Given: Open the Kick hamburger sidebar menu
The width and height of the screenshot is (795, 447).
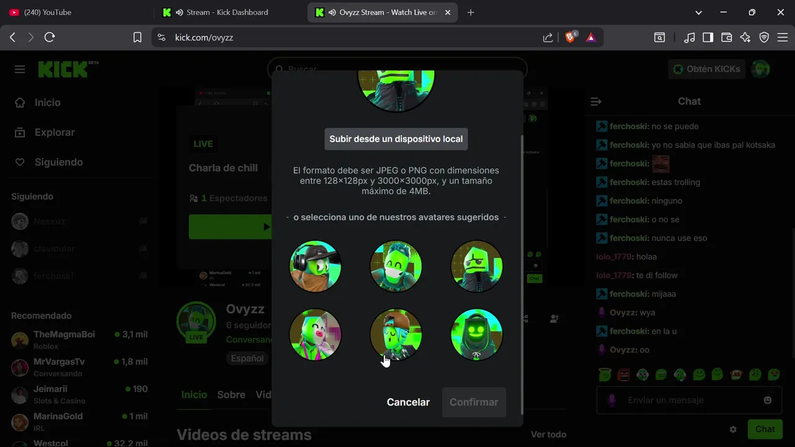Looking at the screenshot, I should tap(20, 69).
